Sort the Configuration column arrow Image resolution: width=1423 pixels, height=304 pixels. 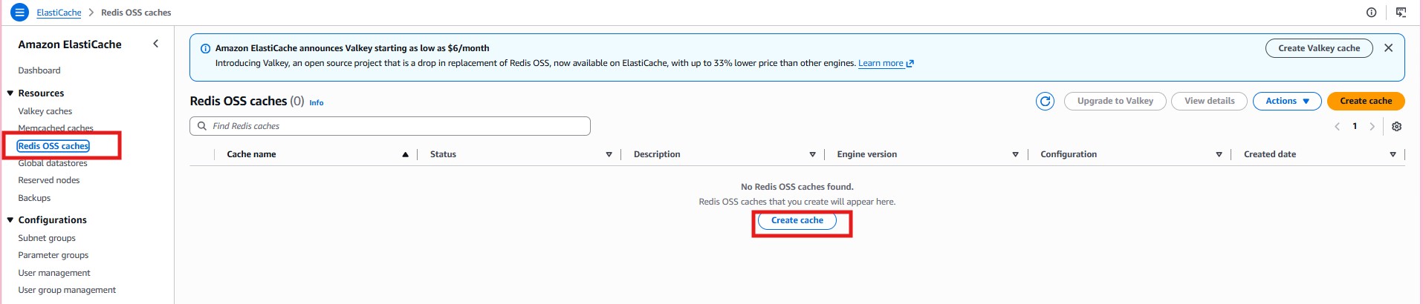pyautogui.click(x=1219, y=154)
